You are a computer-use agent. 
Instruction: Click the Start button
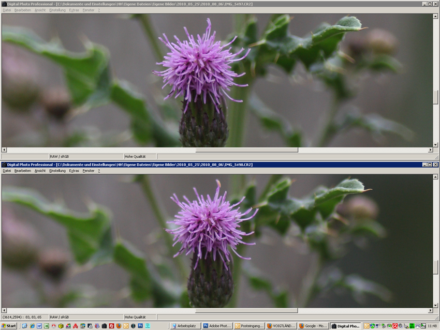pyautogui.click(x=9, y=326)
